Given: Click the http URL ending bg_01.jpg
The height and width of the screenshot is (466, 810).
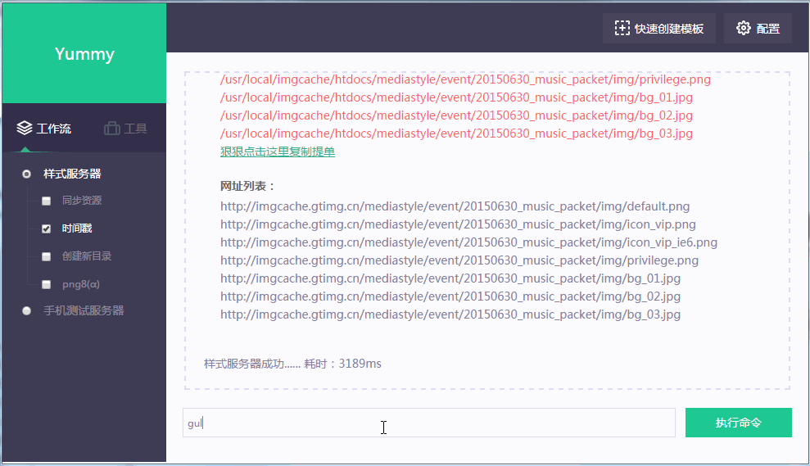Looking at the screenshot, I should click(x=450, y=279).
